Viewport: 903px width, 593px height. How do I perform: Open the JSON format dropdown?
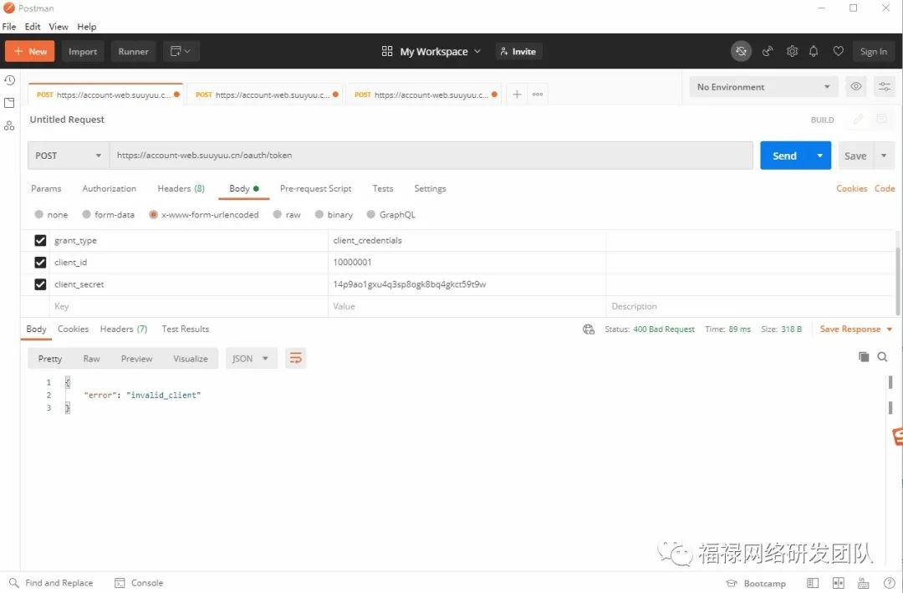click(x=251, y=359)
